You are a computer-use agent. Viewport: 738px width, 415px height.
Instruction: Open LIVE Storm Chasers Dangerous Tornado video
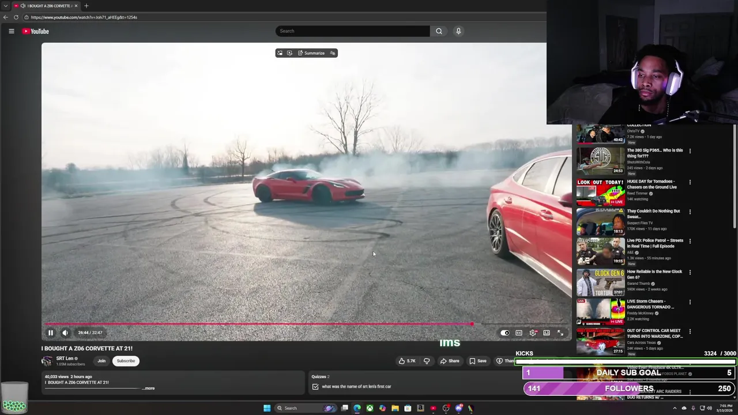click(600, 311)
